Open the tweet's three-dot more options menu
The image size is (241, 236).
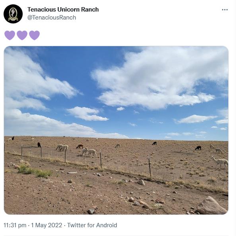click(x=225, y=10)
